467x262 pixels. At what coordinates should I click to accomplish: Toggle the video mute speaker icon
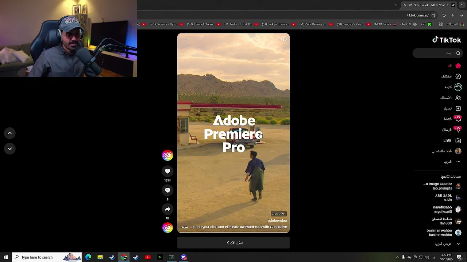click(283, 39)
